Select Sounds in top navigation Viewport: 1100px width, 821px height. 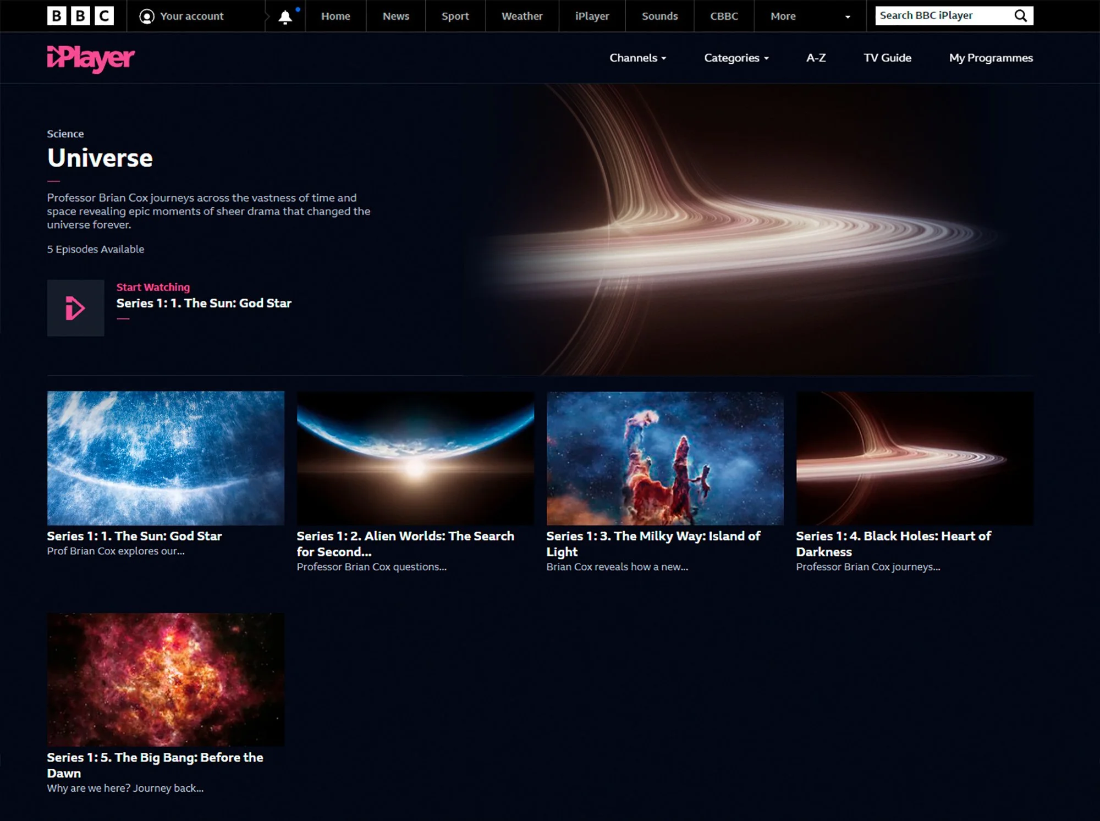[659, 16]
